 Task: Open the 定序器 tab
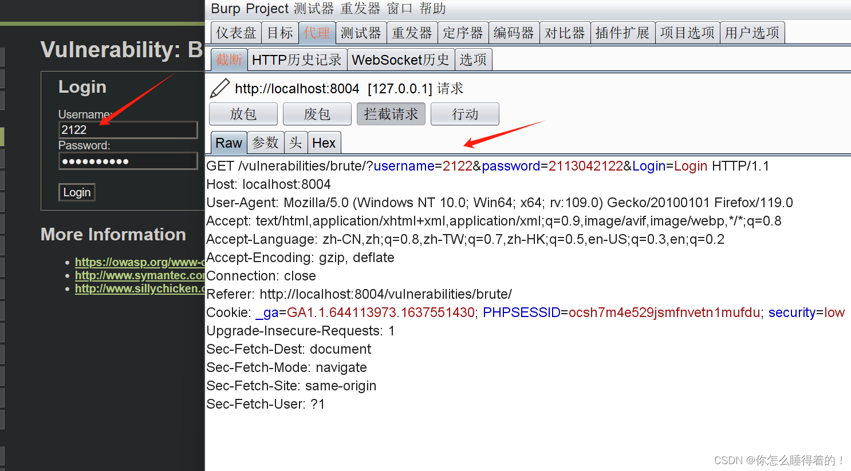click(x=463, y=33)
